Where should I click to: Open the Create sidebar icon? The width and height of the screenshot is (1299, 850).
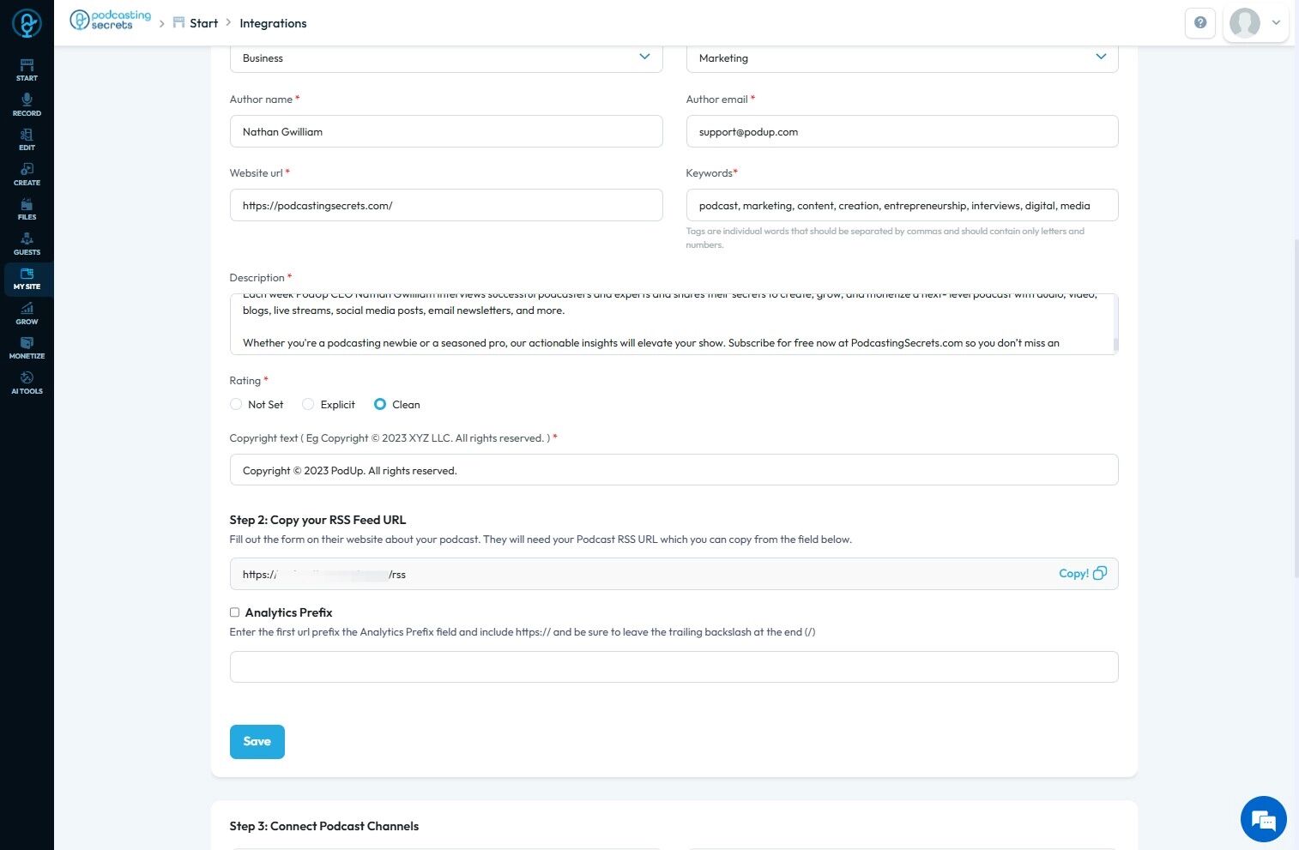[x=27, y=174]
